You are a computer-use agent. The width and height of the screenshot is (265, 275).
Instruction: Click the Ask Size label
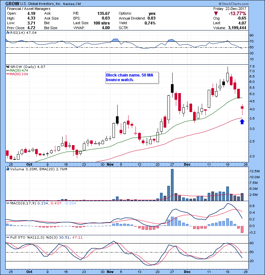click(x=52, y=18)
